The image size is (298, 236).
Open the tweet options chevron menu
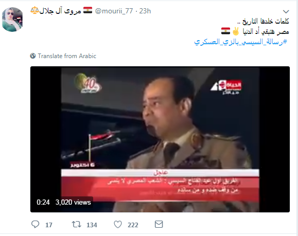tap(286, 12)
